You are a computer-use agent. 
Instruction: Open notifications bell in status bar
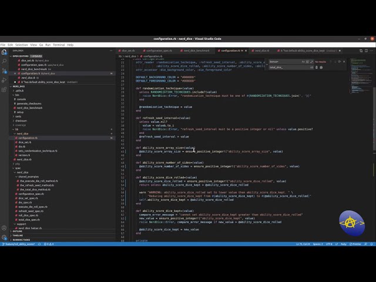coord(371,244)
